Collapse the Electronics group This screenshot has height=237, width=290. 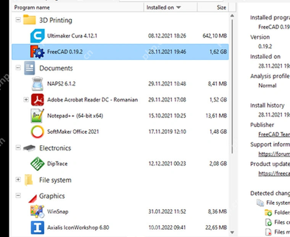click(x=18, y=148)
